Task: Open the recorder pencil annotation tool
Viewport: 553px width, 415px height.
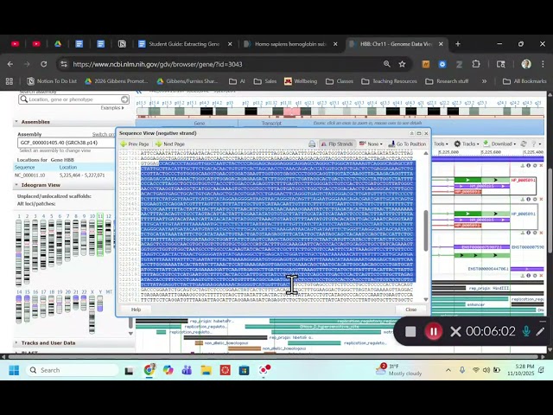Action: (x=540, y=331)
